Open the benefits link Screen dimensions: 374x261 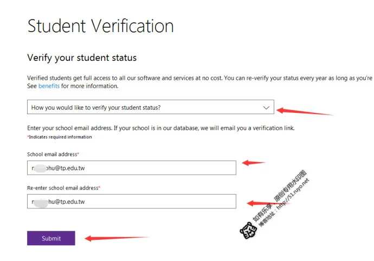coord(49,86)
